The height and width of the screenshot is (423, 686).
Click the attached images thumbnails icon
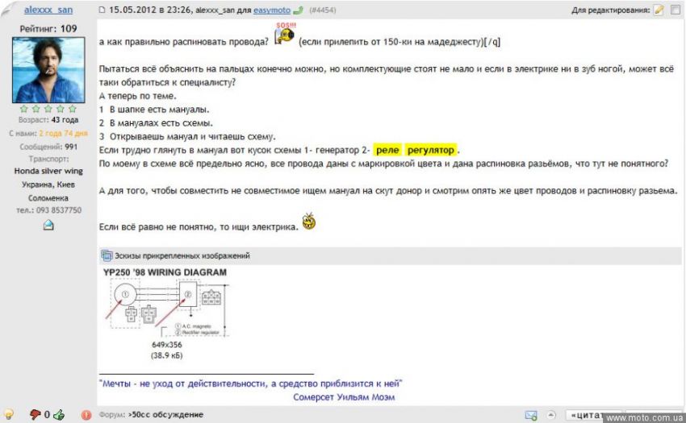pos(106,255)
